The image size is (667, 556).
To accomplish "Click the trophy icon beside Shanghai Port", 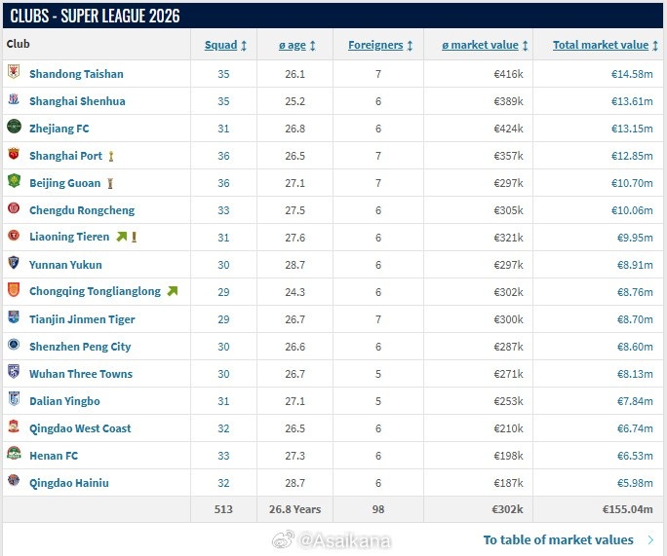I will coord(111,157).
